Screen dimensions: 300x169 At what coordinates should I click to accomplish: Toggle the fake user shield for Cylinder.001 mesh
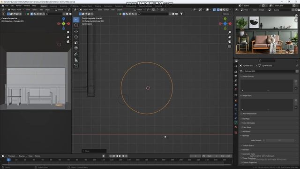[297, 71]
